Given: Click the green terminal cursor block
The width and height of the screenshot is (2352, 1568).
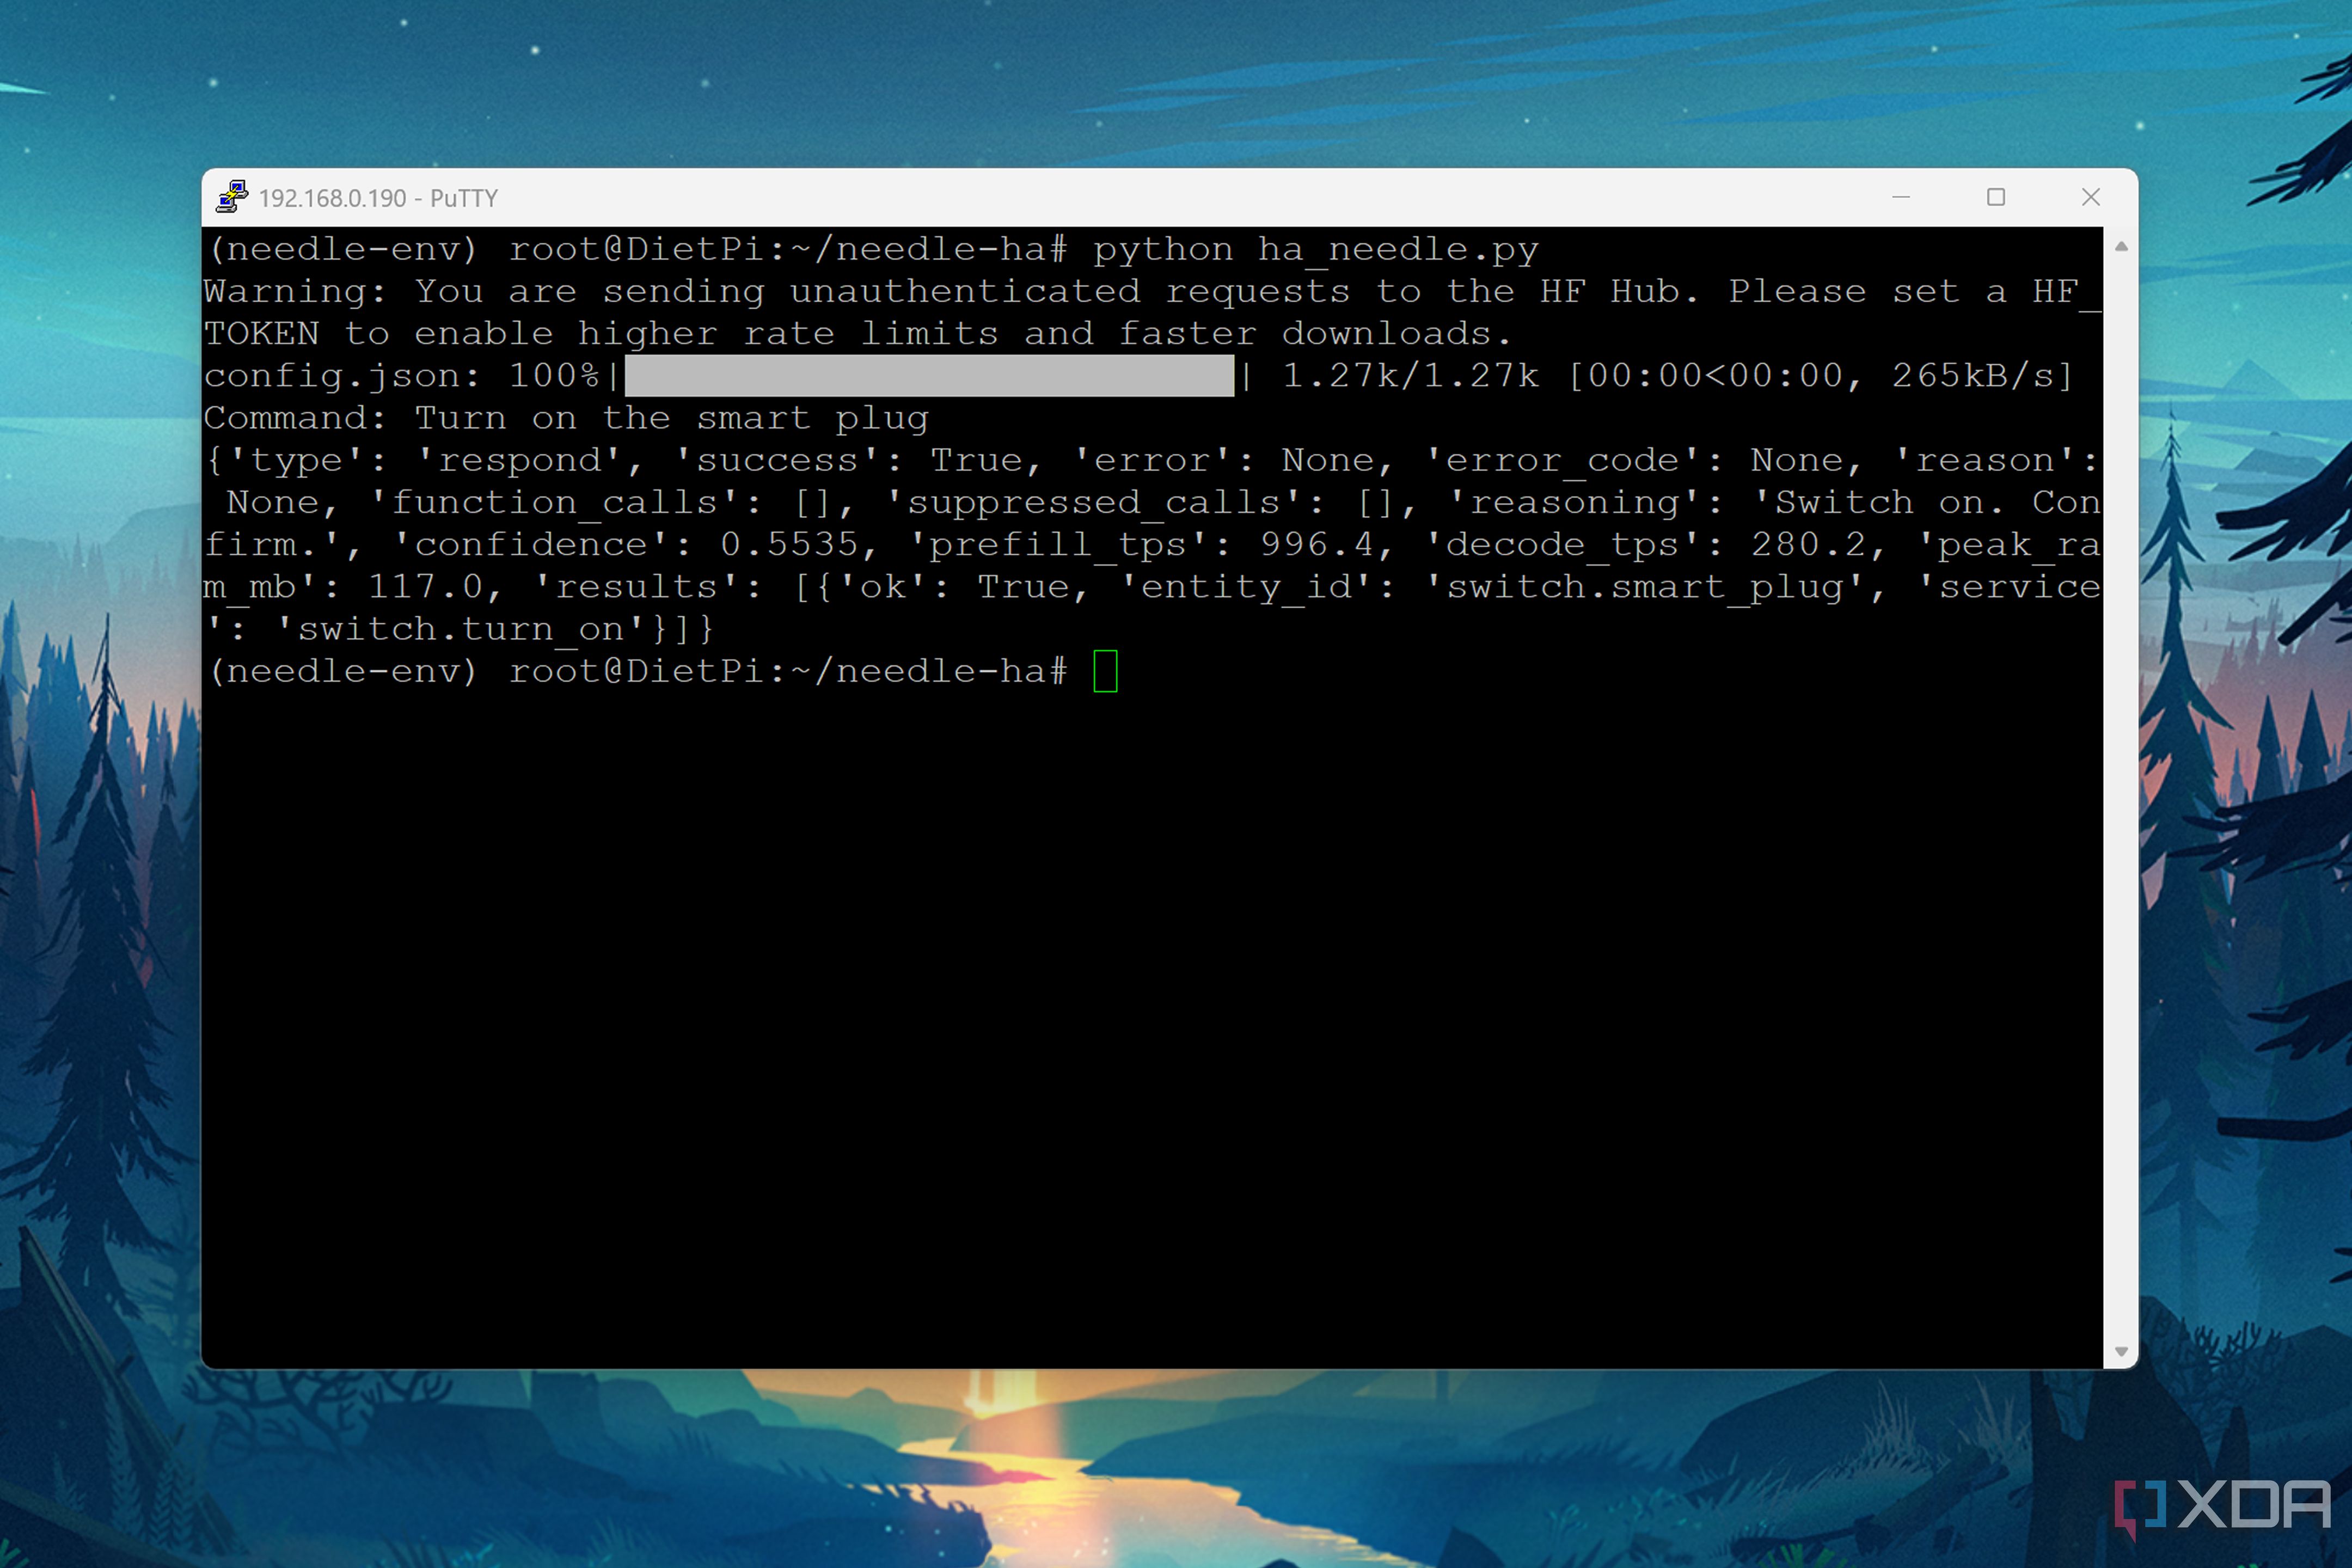Looking at the screenshot, I should pyautogui.click(x=1105, y=671).
